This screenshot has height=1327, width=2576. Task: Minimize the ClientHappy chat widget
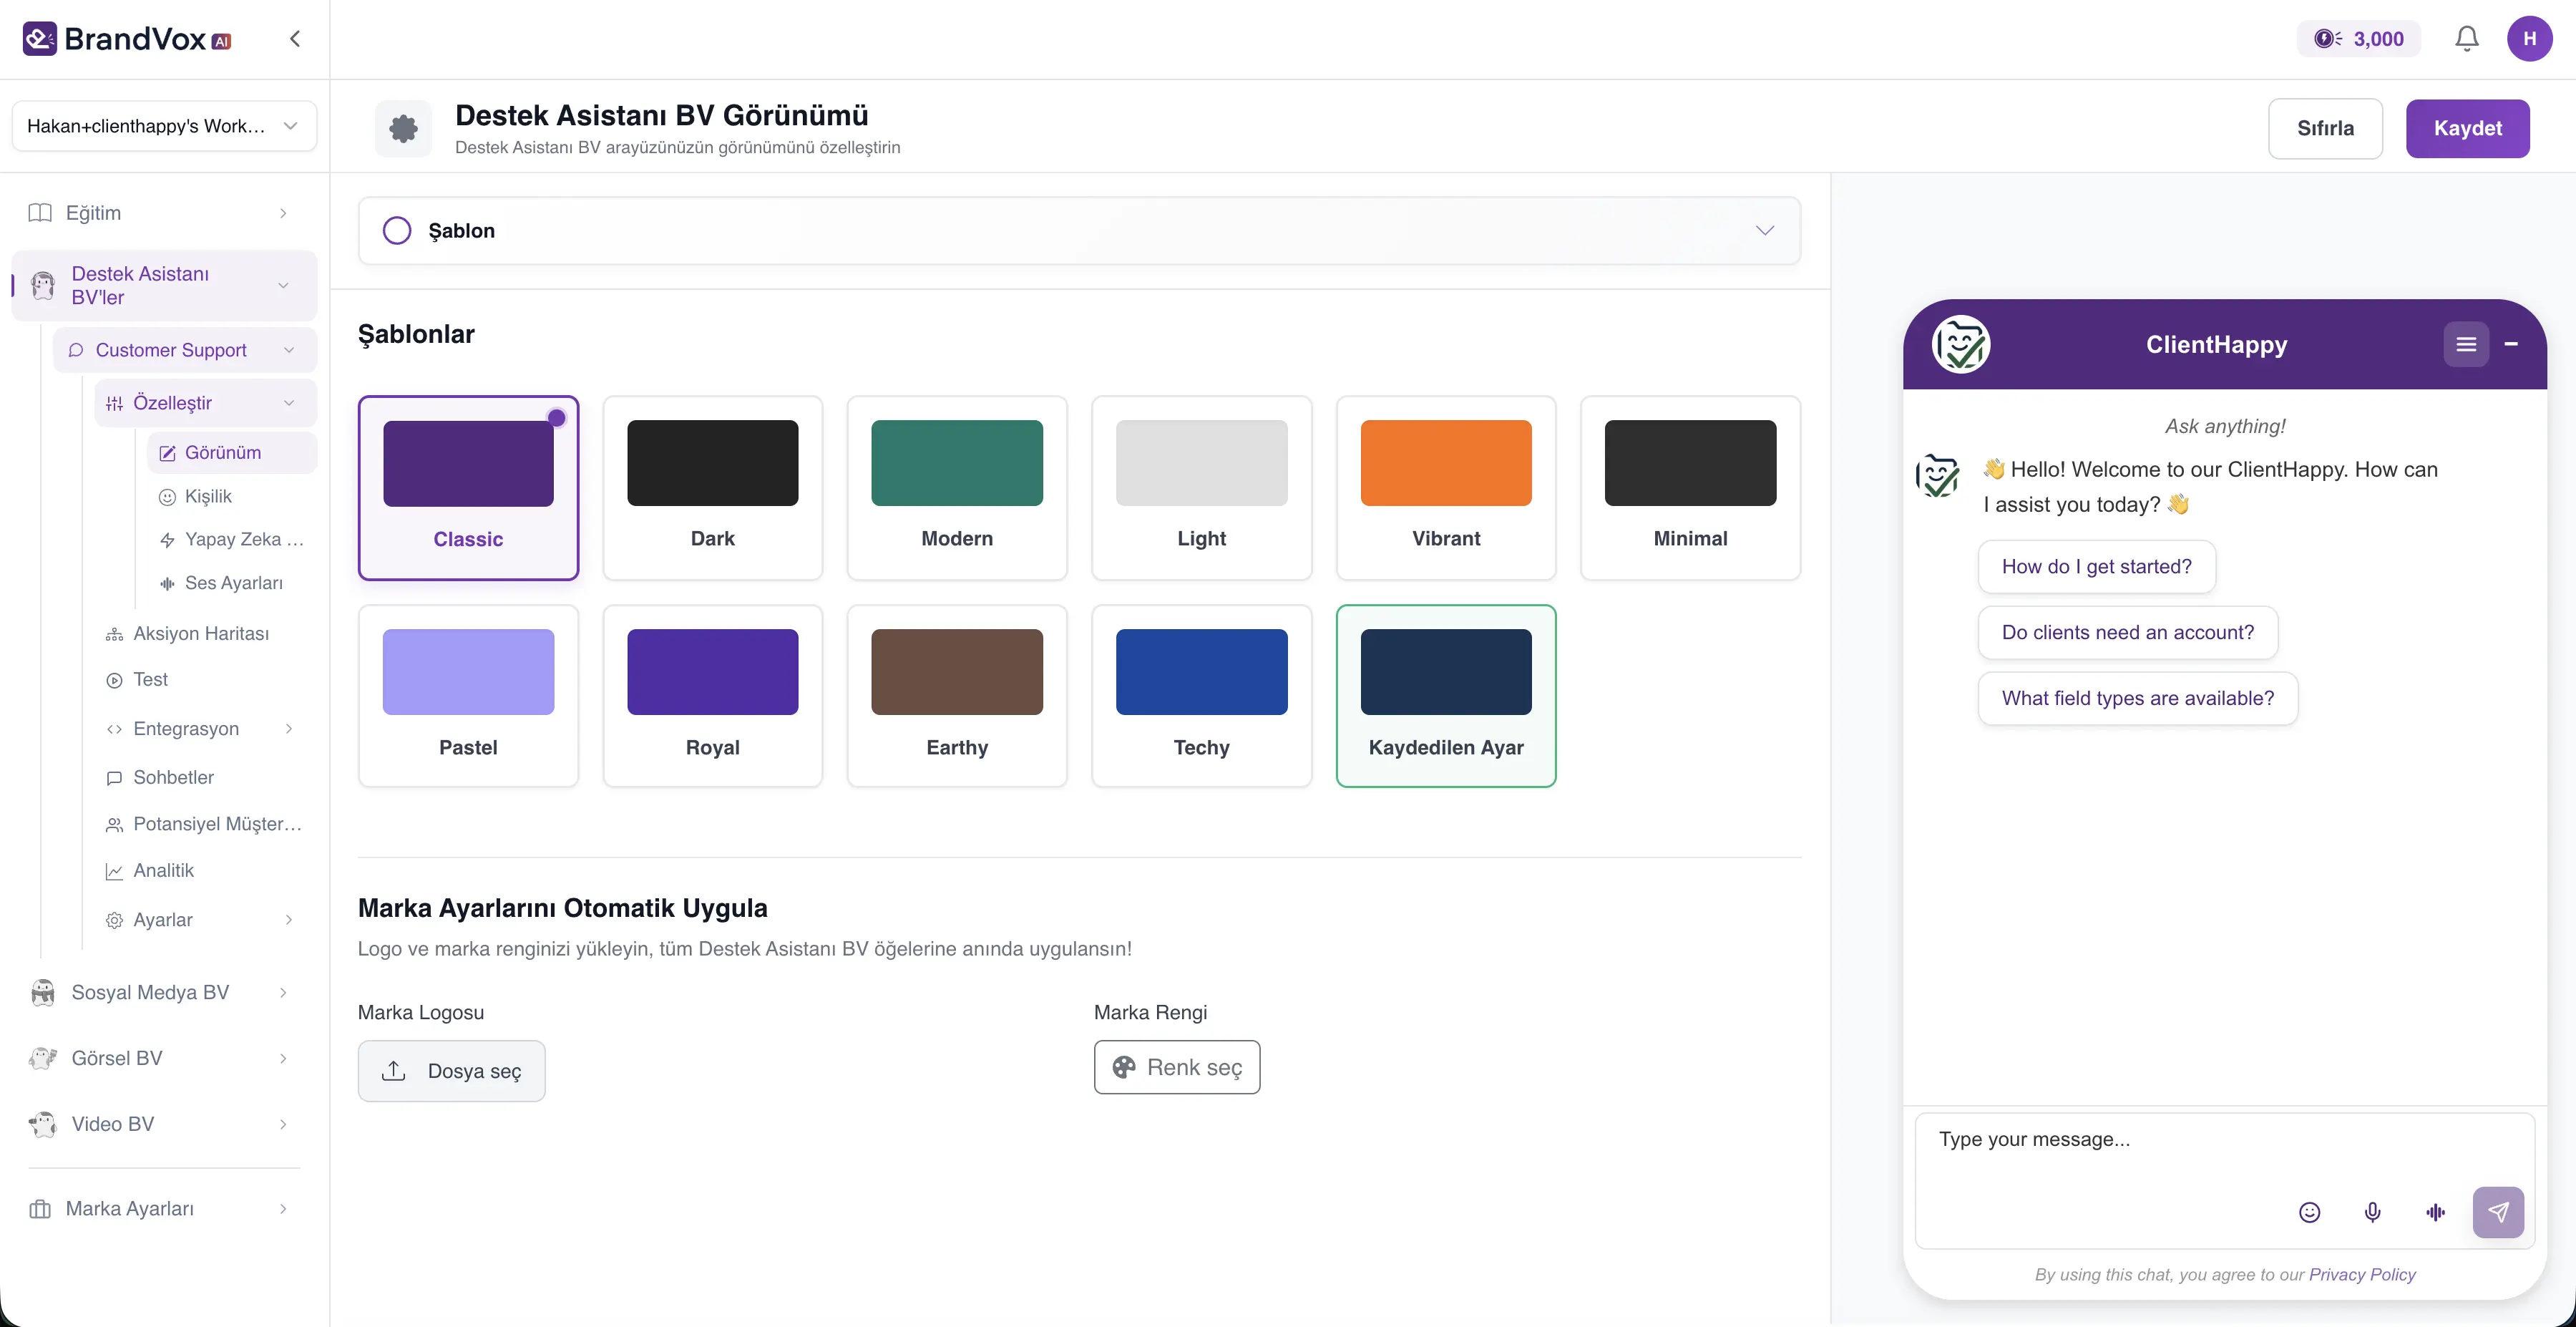click(x=2511, y=344)
